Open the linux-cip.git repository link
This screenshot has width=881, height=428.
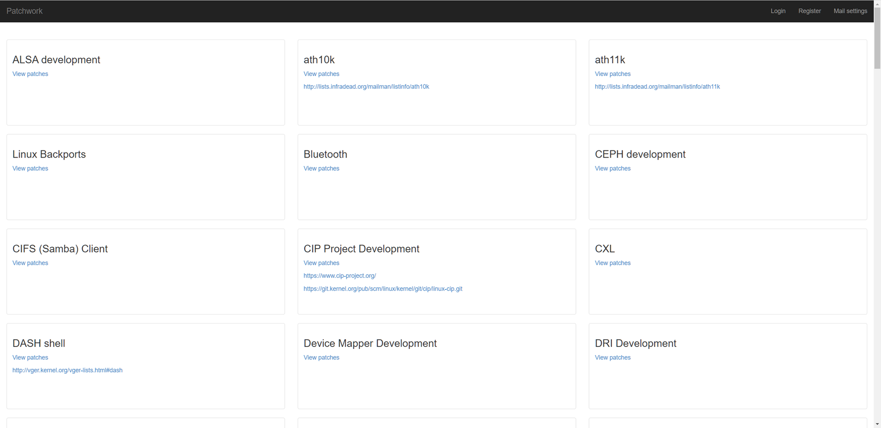click(383, 289)
